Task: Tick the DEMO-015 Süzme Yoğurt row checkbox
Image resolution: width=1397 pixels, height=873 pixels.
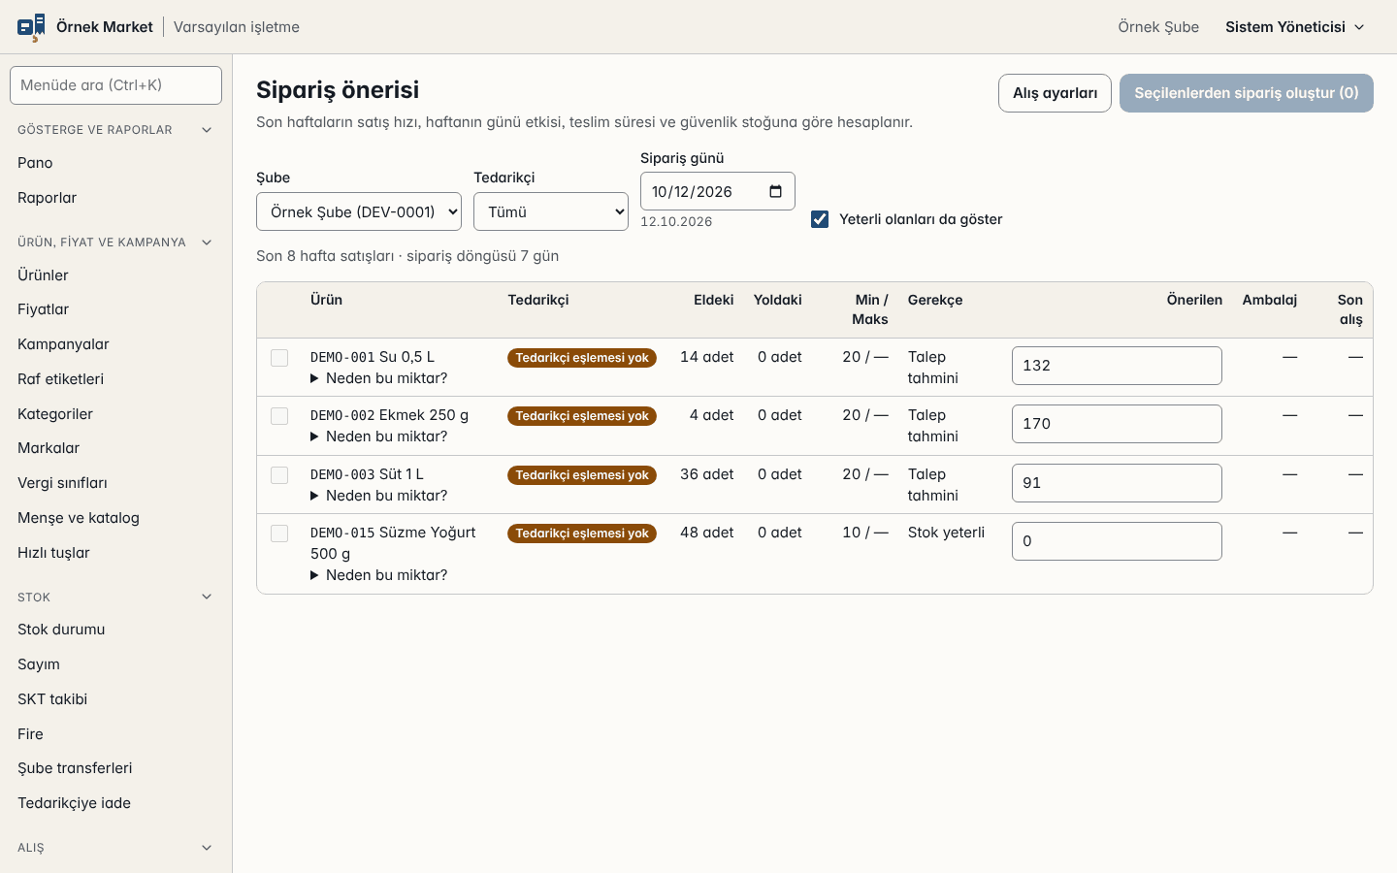Action: pos(279,533)
